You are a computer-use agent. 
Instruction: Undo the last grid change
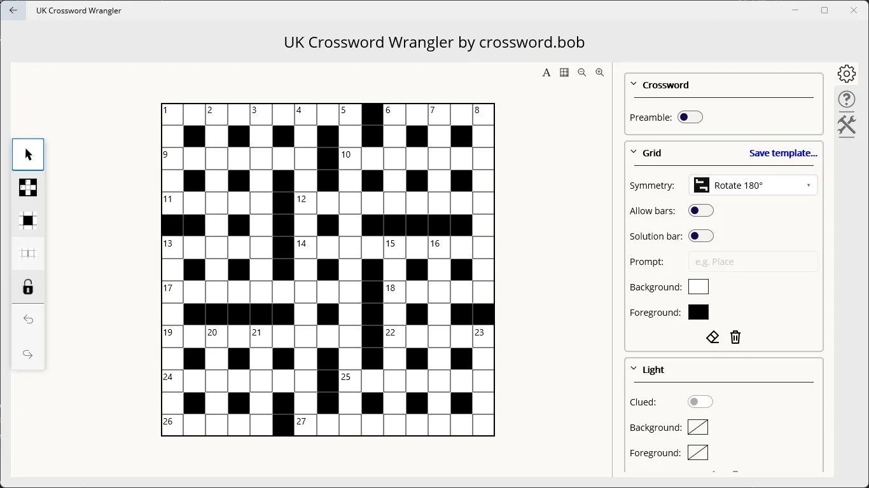tap(28, 320)
